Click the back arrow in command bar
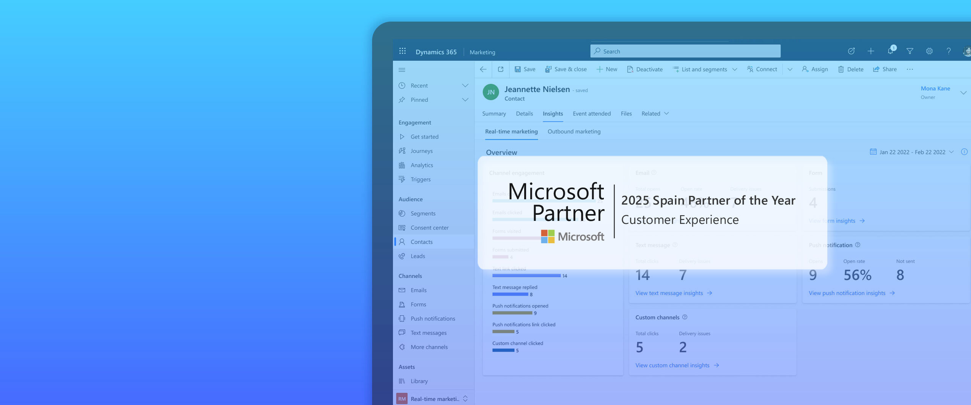 (483, 69)
